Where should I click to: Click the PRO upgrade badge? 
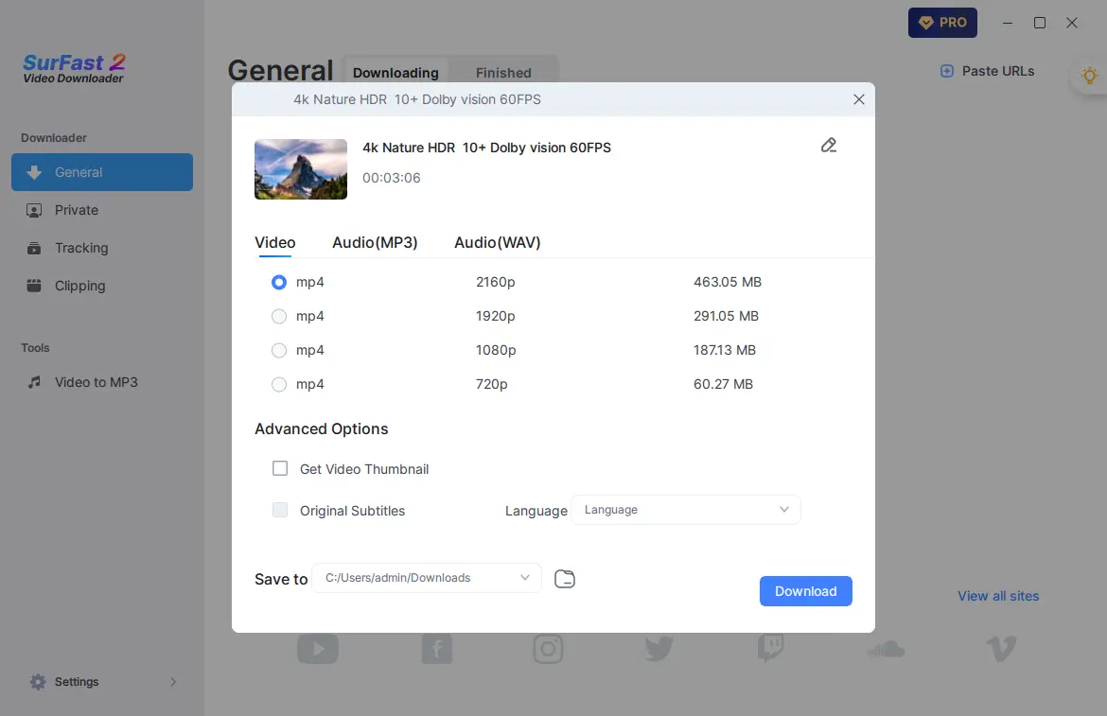coord(942,23)
